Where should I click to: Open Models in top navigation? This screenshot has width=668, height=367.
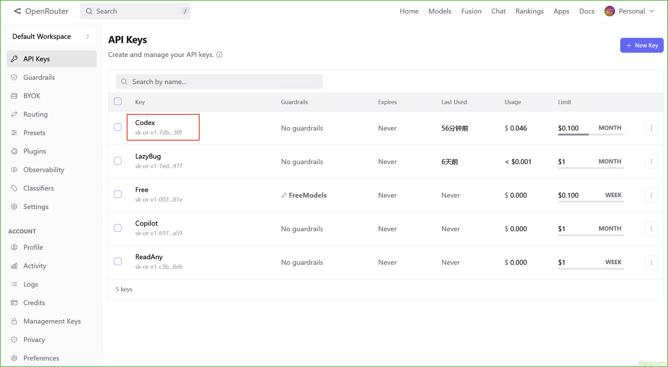click(440, 11)
